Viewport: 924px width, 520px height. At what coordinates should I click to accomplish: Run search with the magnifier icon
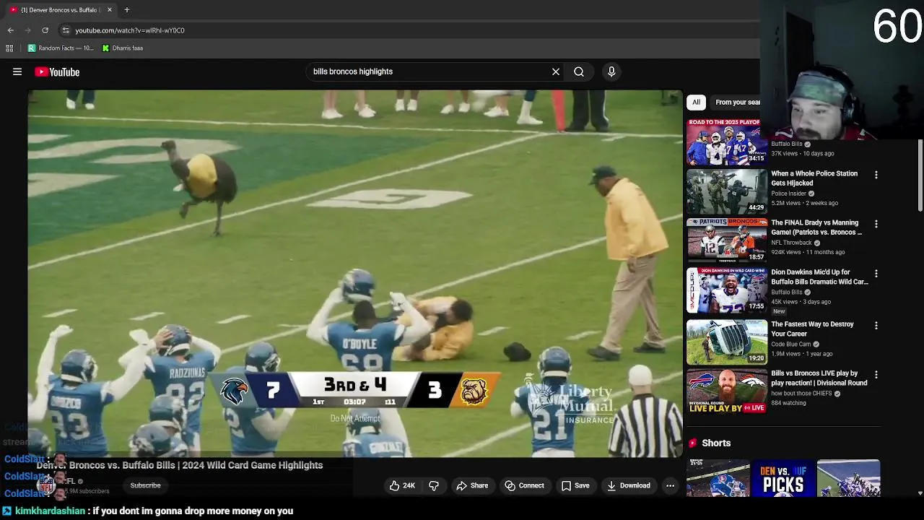[579, 71]
